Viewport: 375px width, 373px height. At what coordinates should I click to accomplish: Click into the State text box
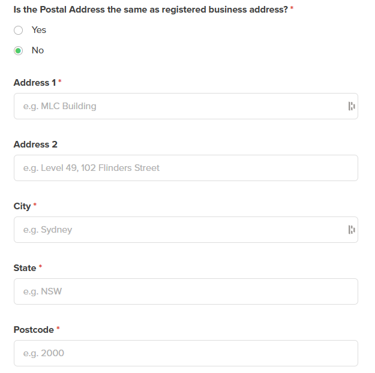coord(185,291)
